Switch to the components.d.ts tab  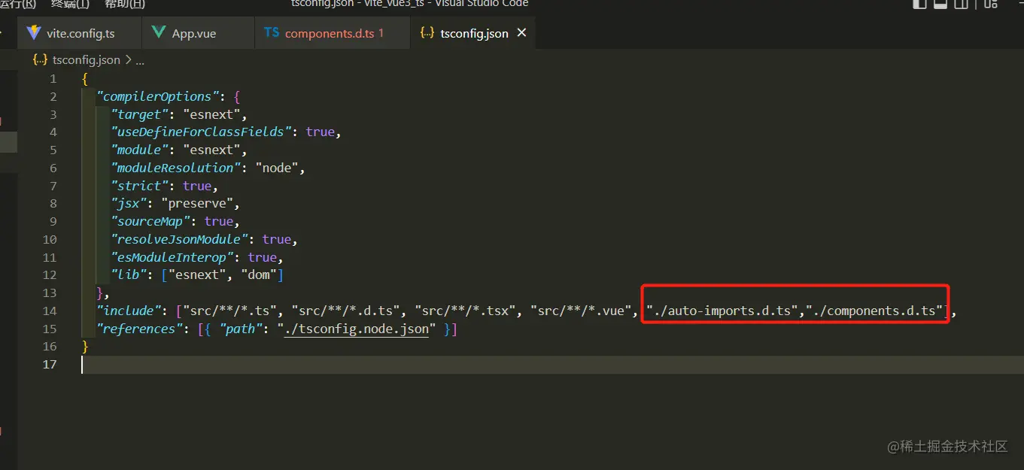pos(333,34)
